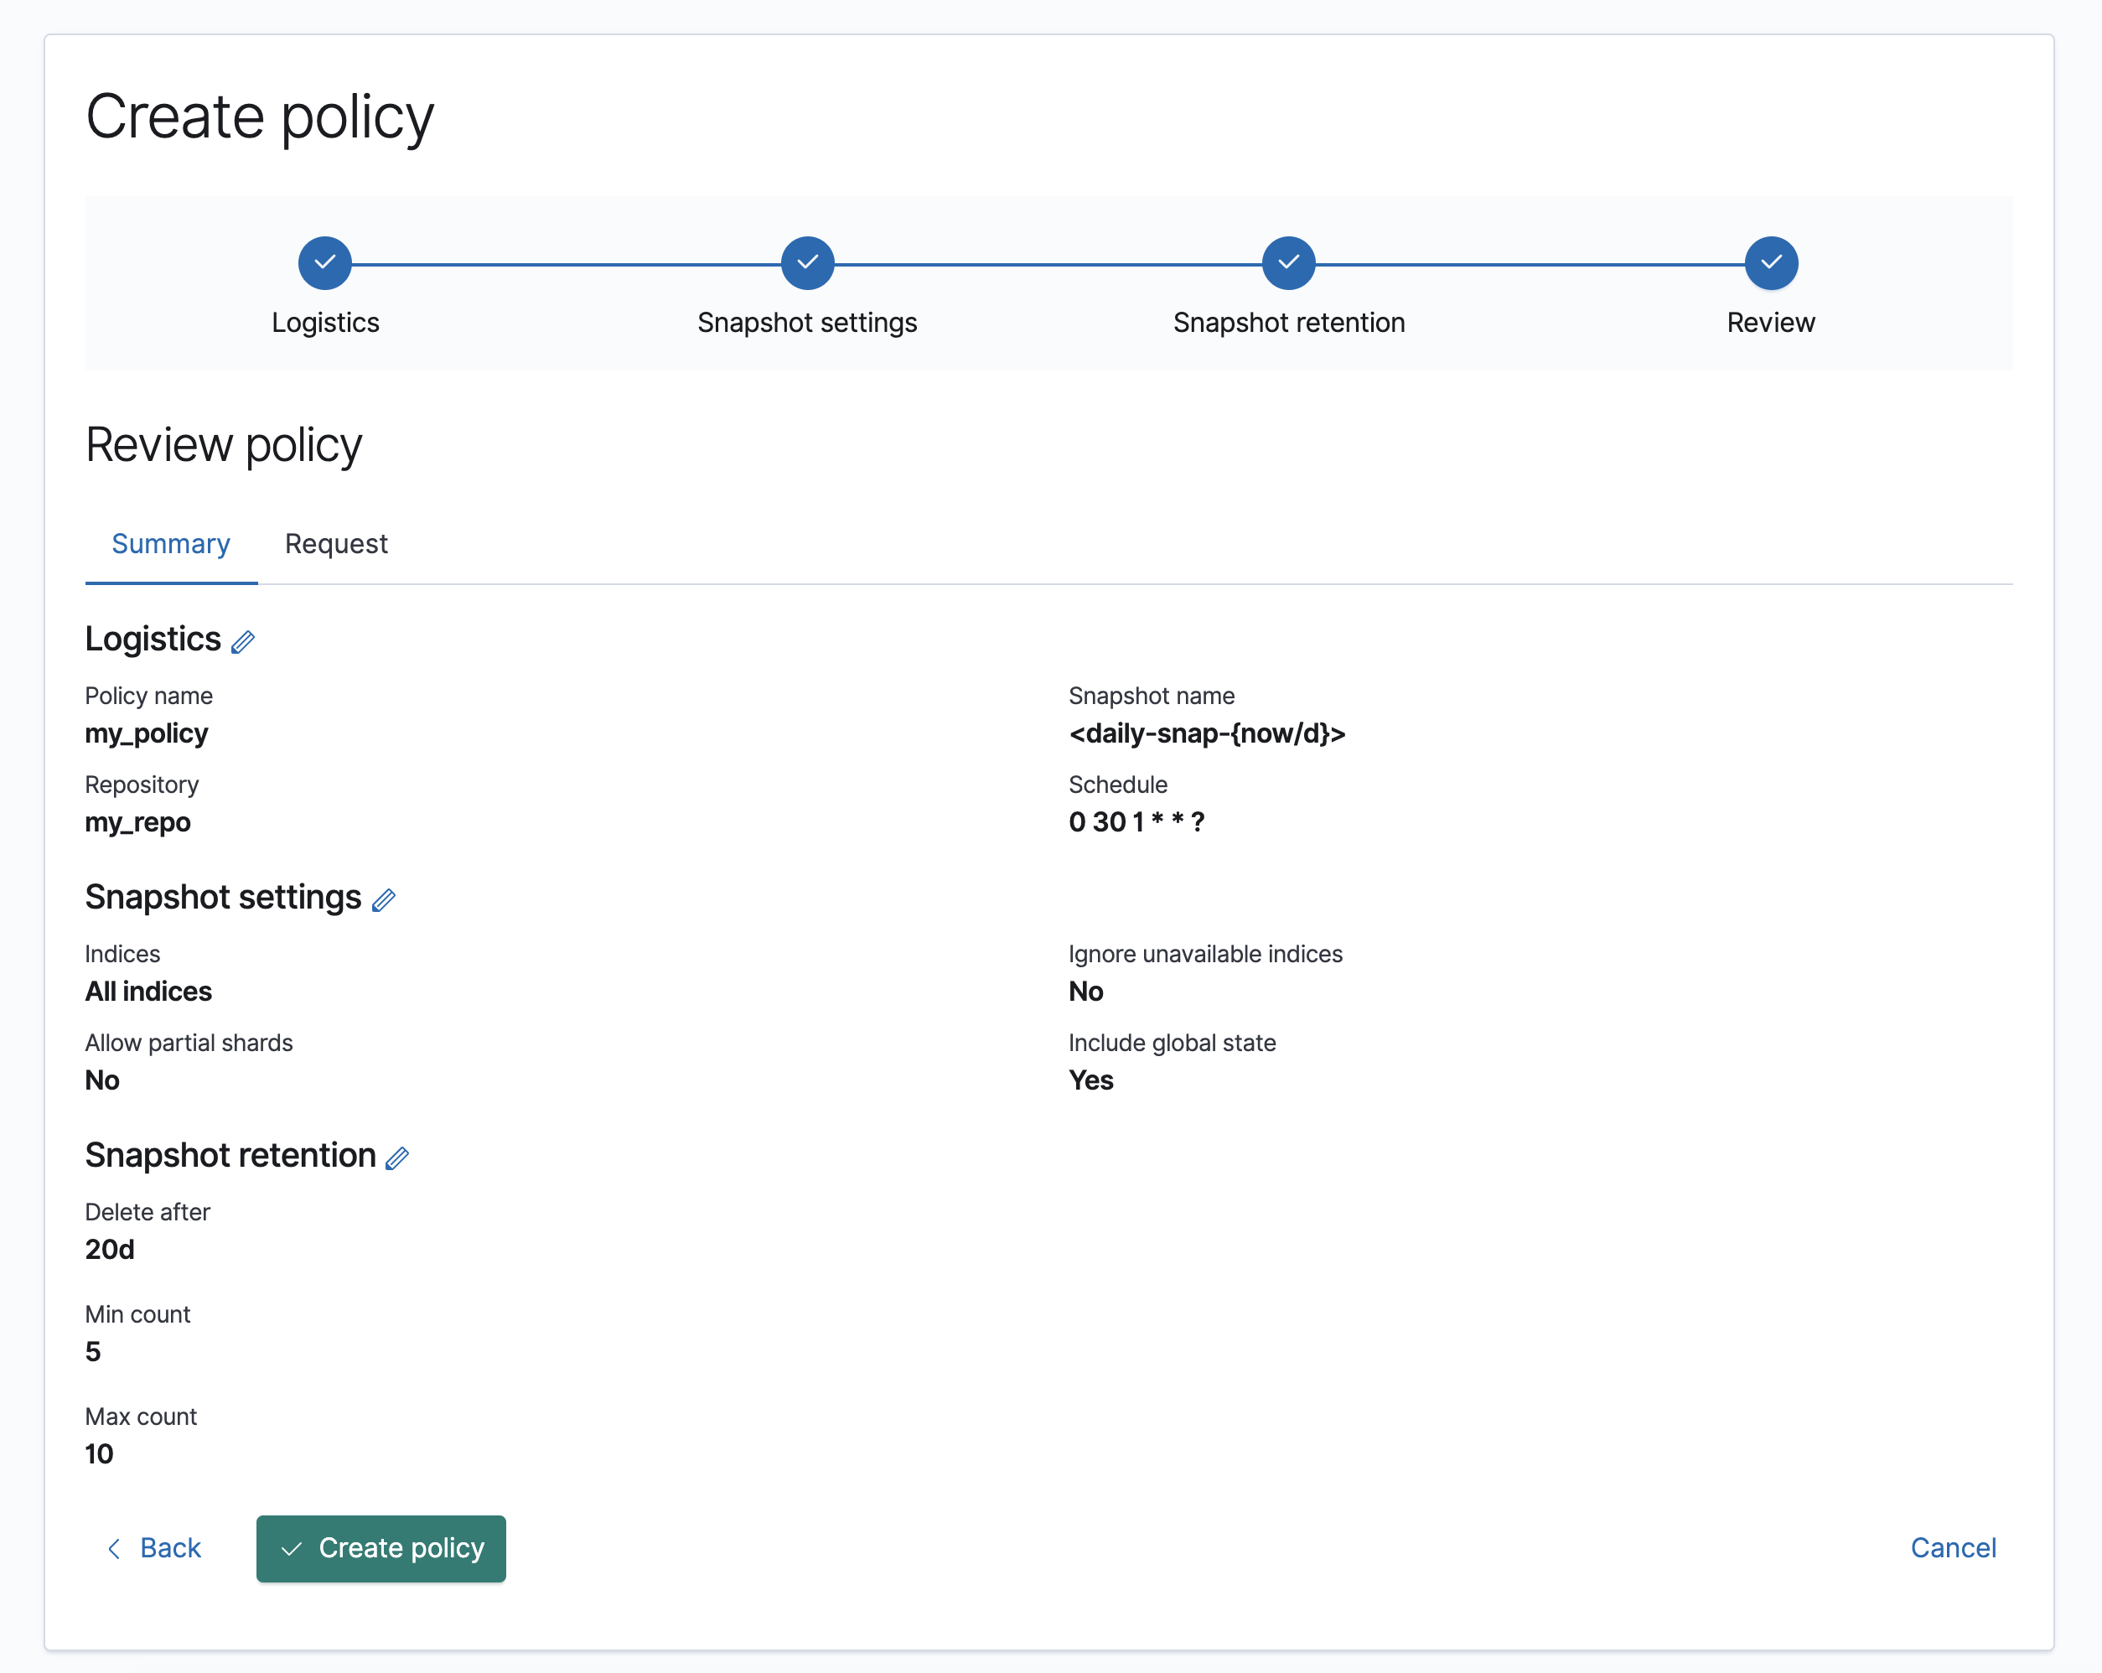
Task: Click the Snapshot settings step circle
Action: coord(807,263)
